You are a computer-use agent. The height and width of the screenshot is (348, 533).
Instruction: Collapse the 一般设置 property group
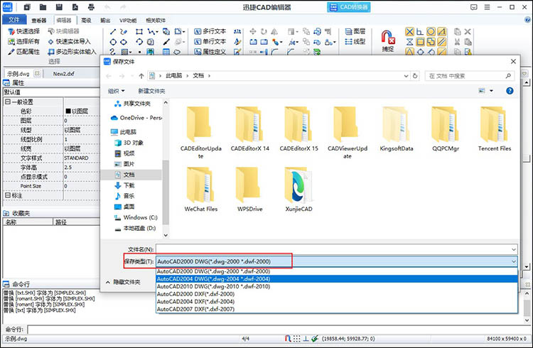(x=7, y=102)
